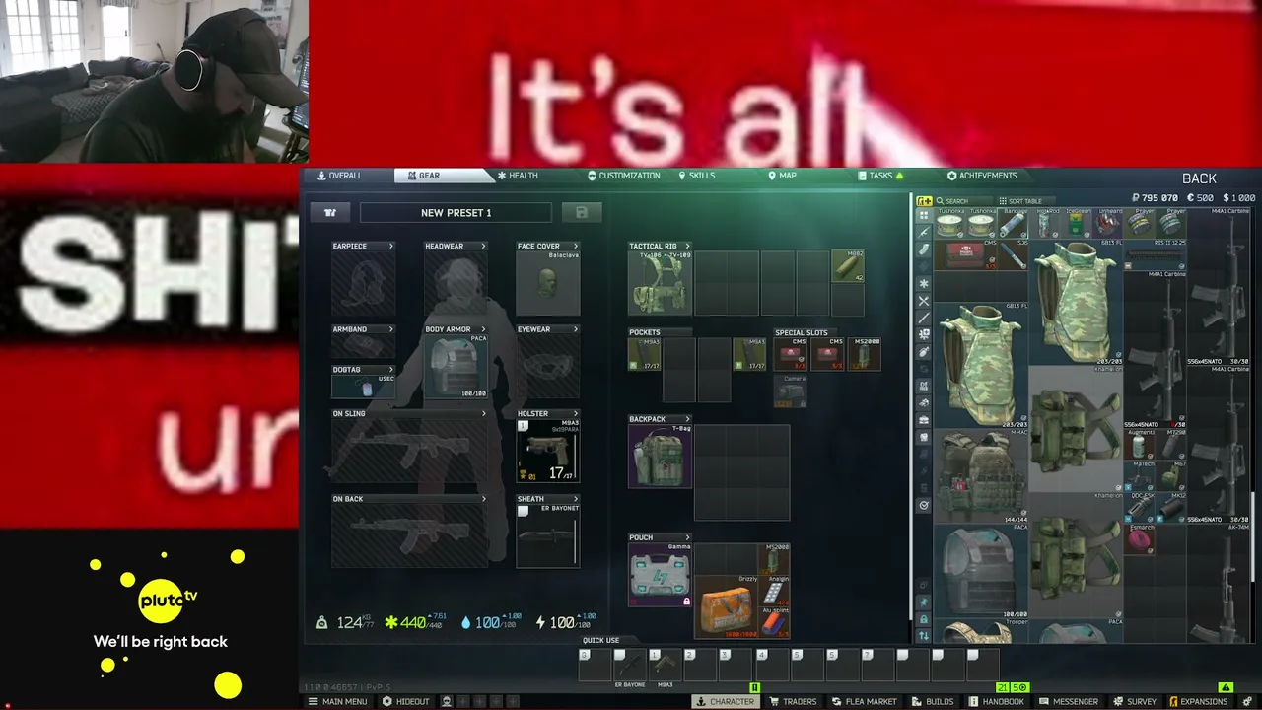
Task: Expand the Backpack slot arrow
Action: tap(687, 419)
